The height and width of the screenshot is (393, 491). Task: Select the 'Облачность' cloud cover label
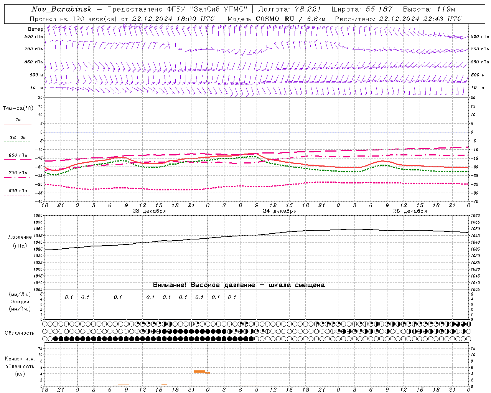point(20,333)
